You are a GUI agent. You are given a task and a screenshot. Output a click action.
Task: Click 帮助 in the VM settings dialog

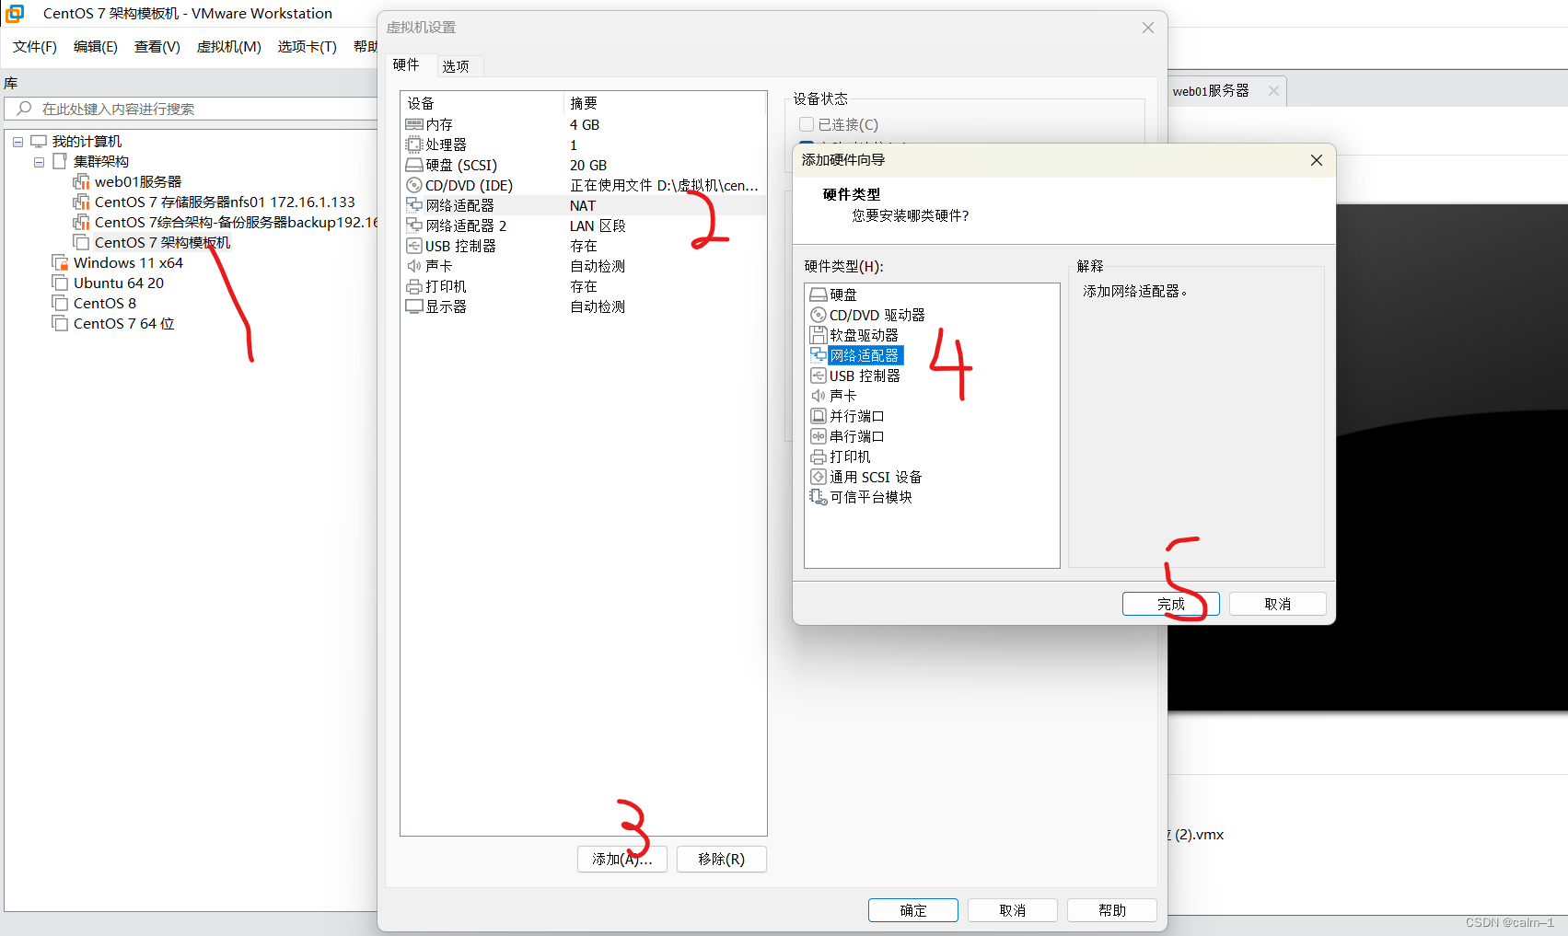[1112, 910]
